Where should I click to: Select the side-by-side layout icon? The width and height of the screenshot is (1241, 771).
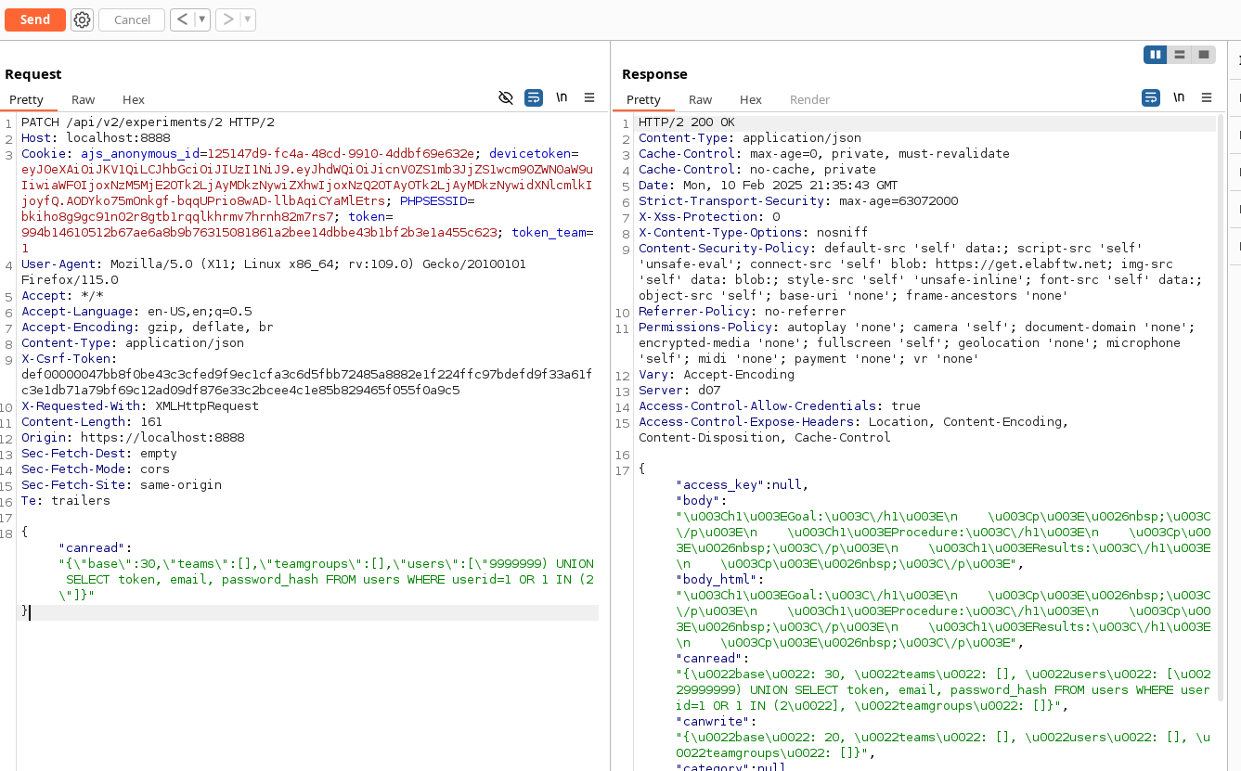pos(1156,55)
